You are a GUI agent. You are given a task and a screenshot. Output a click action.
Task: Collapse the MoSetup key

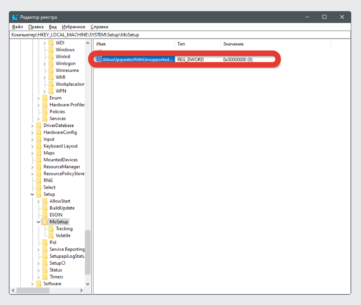click(x=38, y=222)
